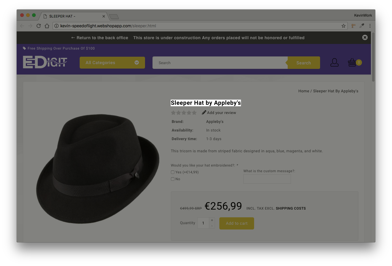Viewport: 392px width, 266px height.
Task: Open the eyedropper extension icon
Action: [x=362, y=26]
